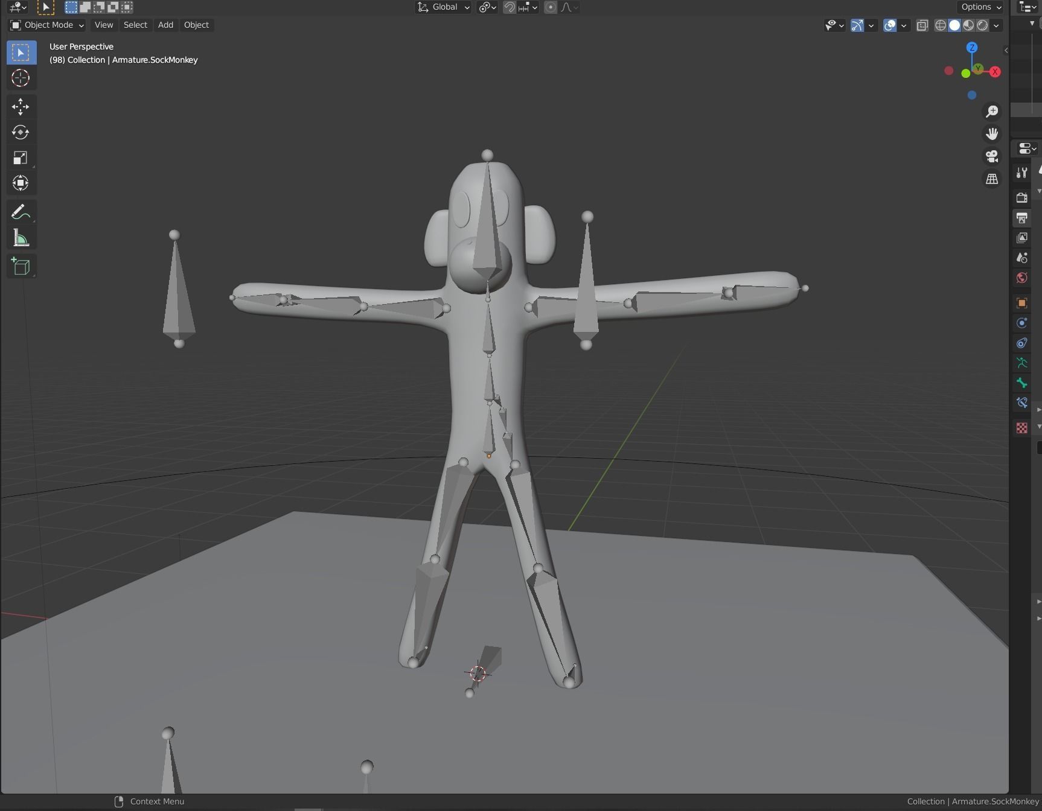Open the Render properties tab
The height and width of the screenshot is (811, 1042).
(x=1021, y=197)
